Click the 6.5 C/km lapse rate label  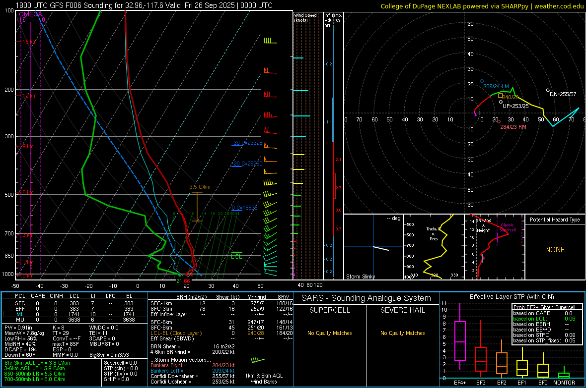click(200, 187)
